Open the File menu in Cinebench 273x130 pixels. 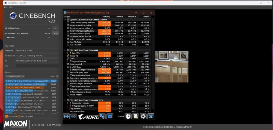click(x=5, y=7)
